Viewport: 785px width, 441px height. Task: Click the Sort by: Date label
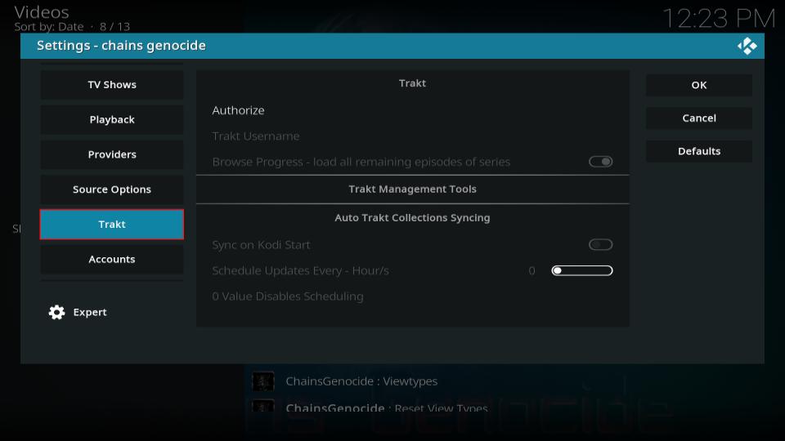(x=48, y=26)
